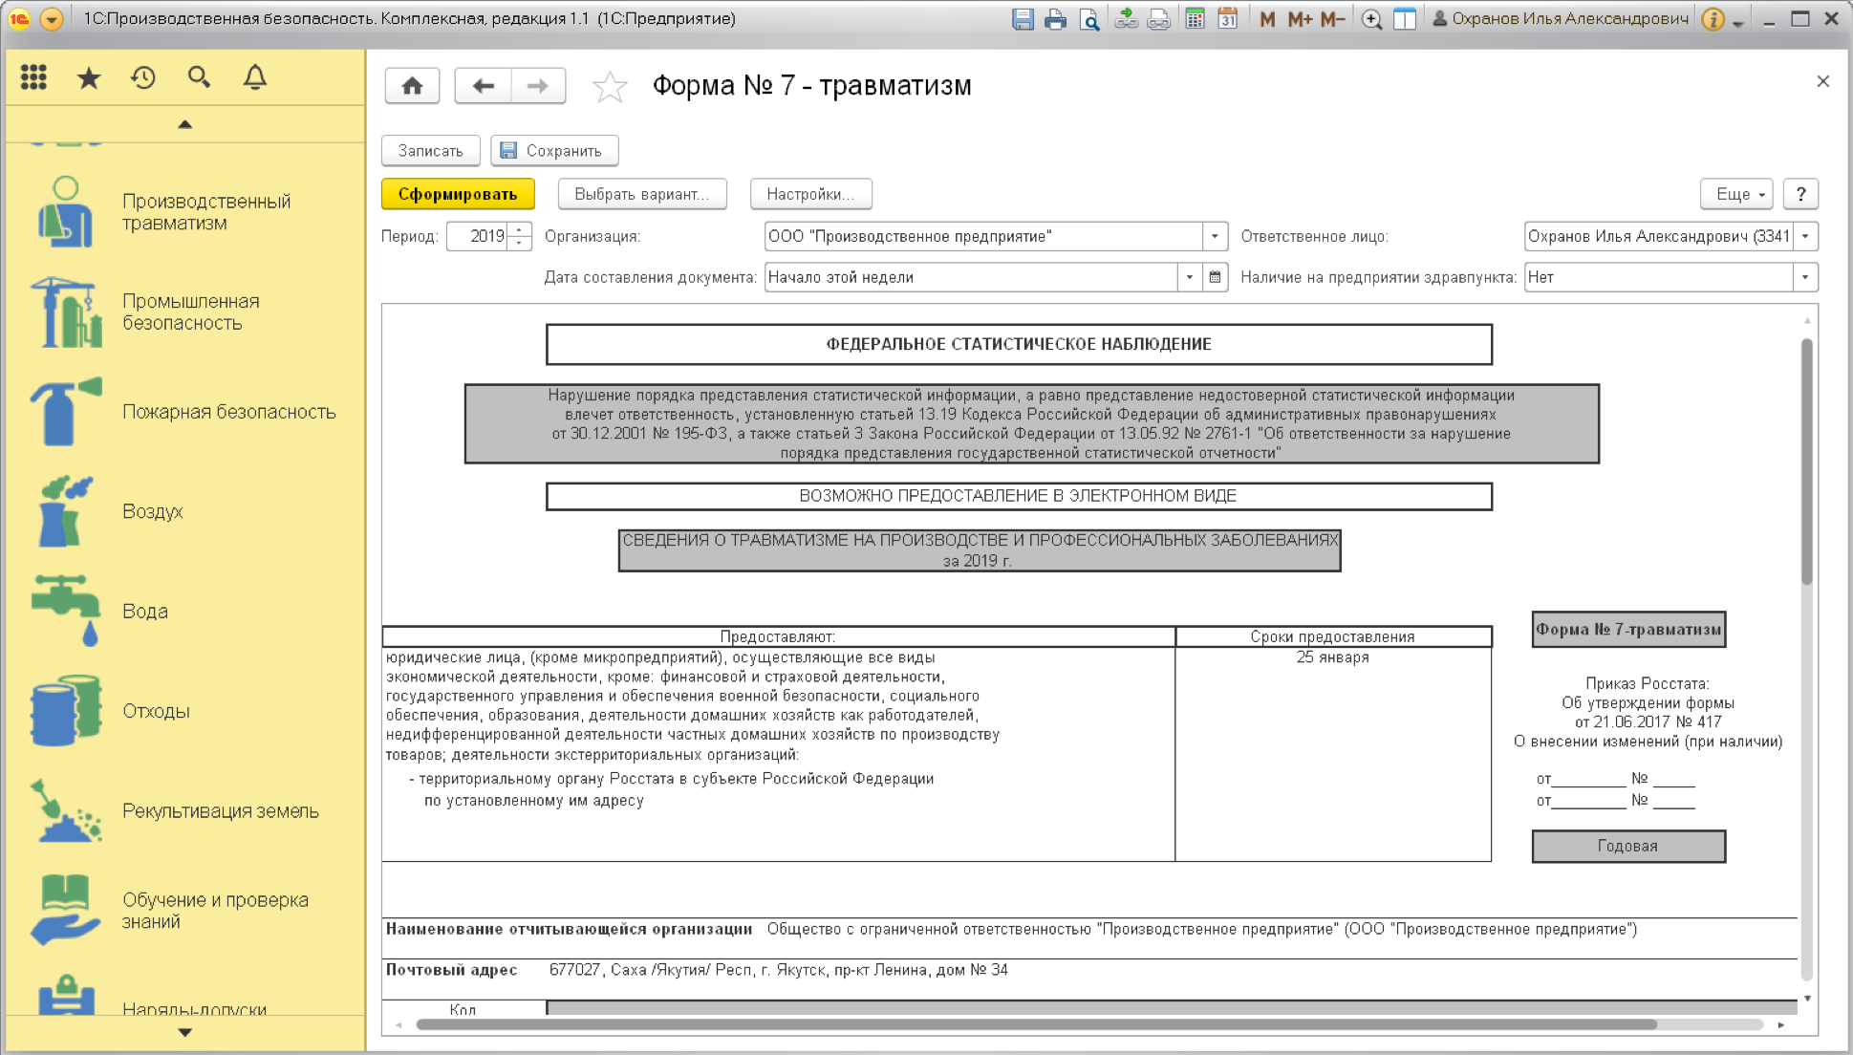Viewport: 1853px width, 1055px height.
Task: Open the info icon in title bar
Action: (1713, 19)
